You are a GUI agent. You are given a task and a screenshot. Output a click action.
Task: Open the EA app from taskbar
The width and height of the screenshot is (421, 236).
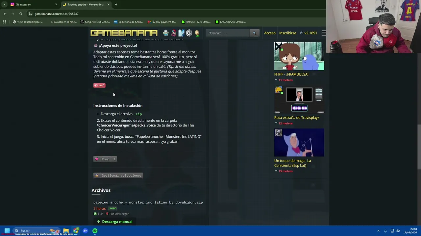[85, 231]
